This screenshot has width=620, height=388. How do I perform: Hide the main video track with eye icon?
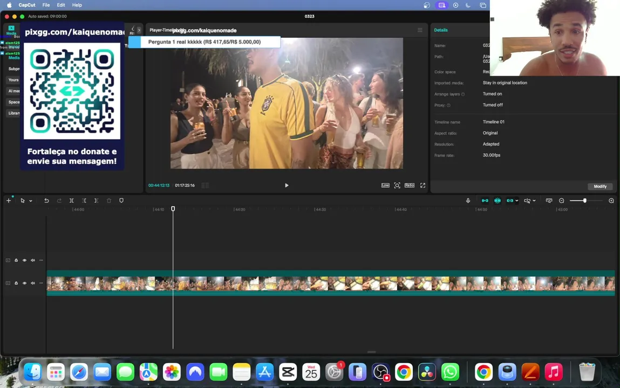tap(24, 283)
